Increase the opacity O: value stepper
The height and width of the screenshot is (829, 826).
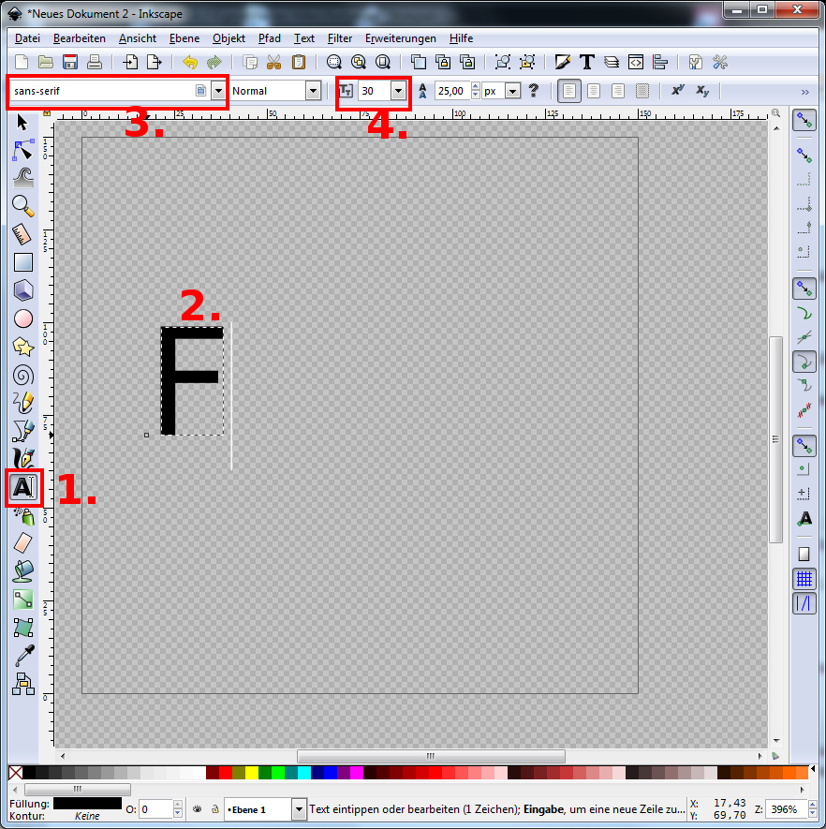[x=178, y=805]
